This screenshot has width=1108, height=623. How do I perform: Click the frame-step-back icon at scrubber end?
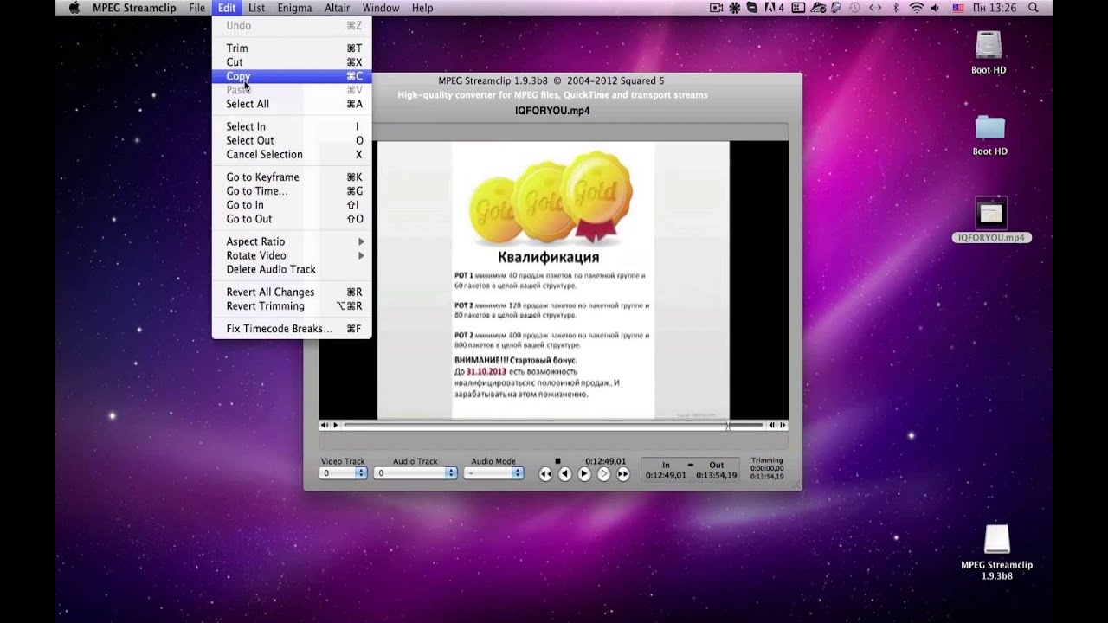click(x=772, y=425)
